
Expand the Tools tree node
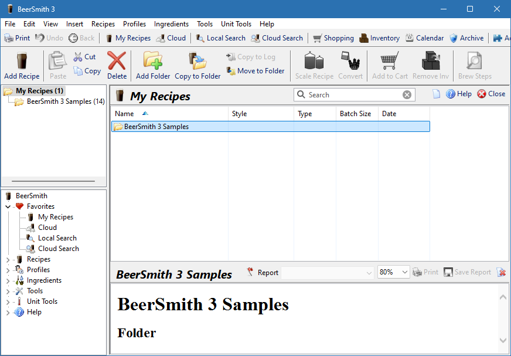click(x=8, y=291)
